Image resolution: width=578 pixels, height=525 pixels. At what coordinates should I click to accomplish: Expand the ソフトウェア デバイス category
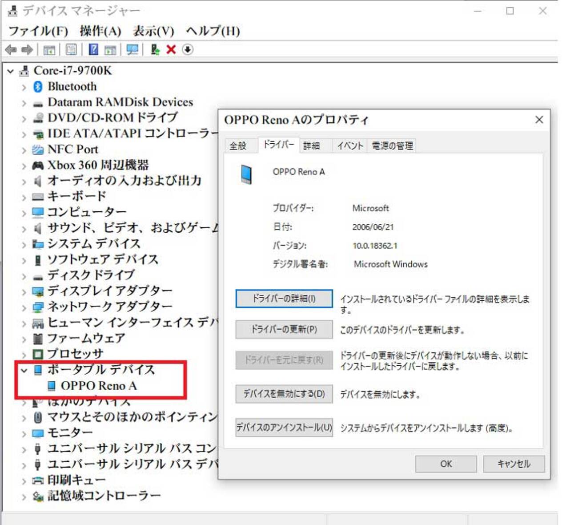click(24, 260)
